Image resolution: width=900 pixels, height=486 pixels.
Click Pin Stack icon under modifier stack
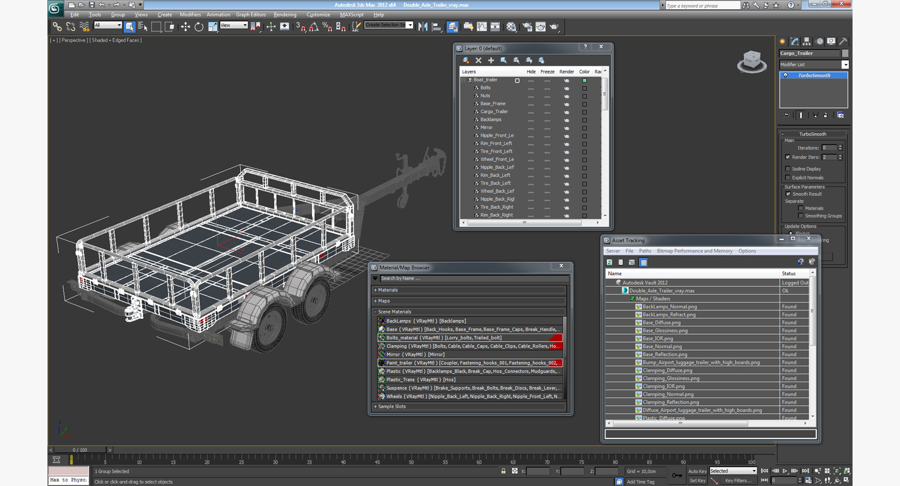pos(786,115)
